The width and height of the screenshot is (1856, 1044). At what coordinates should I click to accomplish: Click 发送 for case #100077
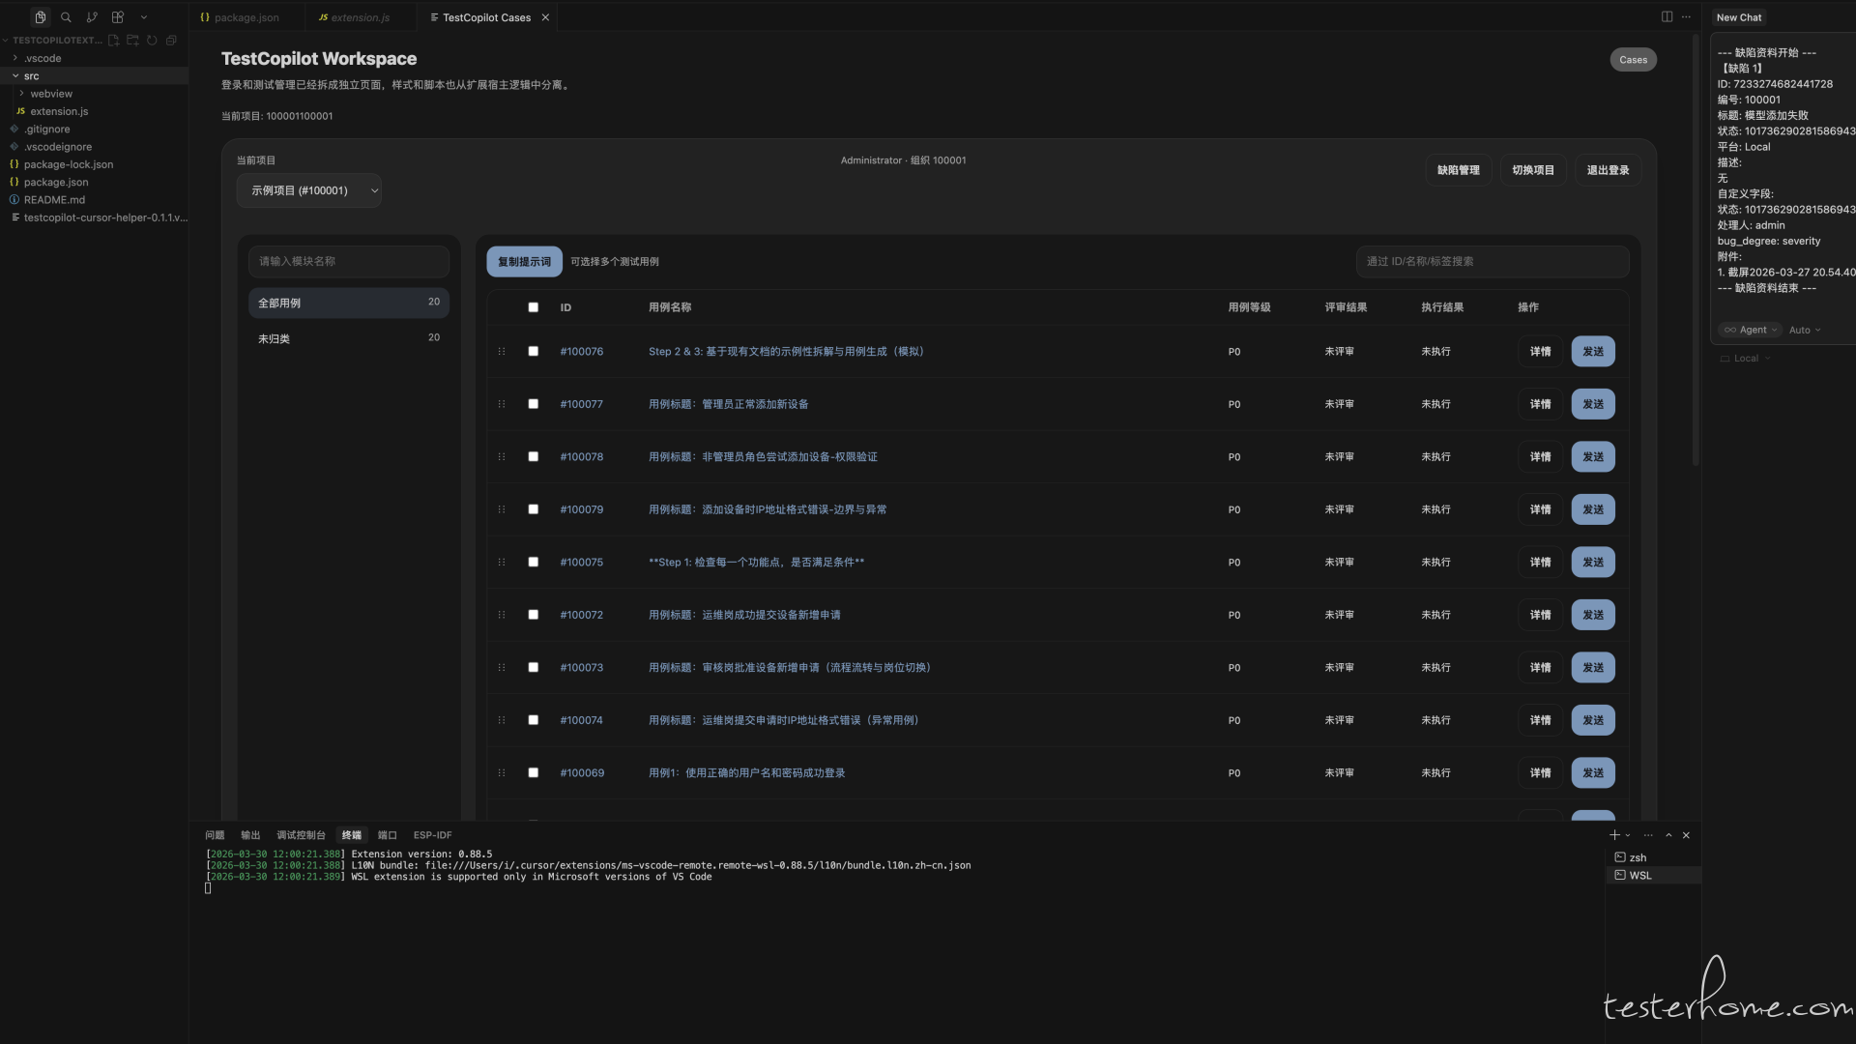point(1592,404)
